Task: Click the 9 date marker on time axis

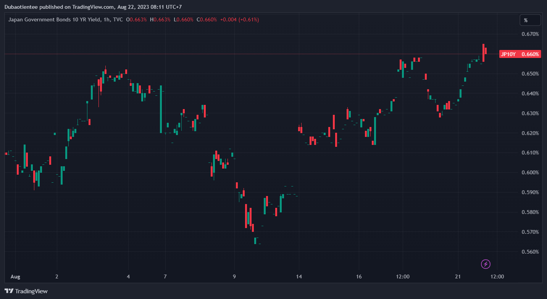Action: click(234, 276)
